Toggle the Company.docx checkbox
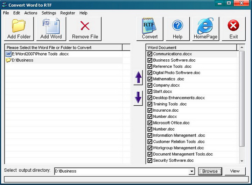The image size is (252, 185). click(x=150, y=85)
